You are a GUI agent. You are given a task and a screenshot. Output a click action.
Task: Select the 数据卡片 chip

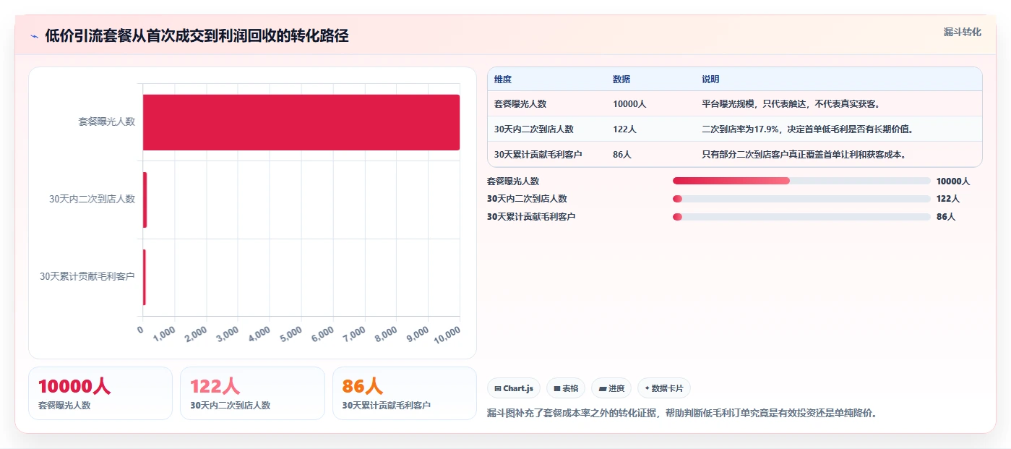pos(664,388)
